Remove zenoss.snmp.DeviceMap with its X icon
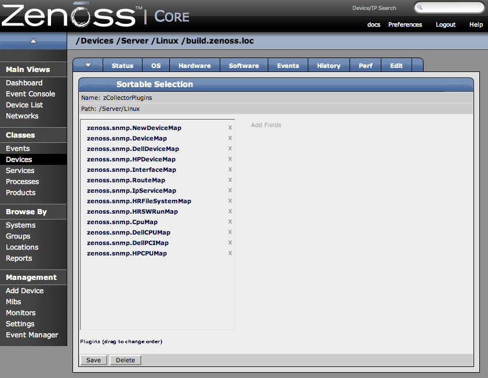488x378 pixels. (230, 138)
